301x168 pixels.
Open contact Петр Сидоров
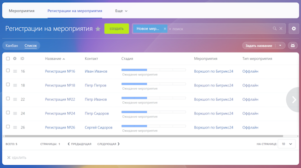[97, 113]
